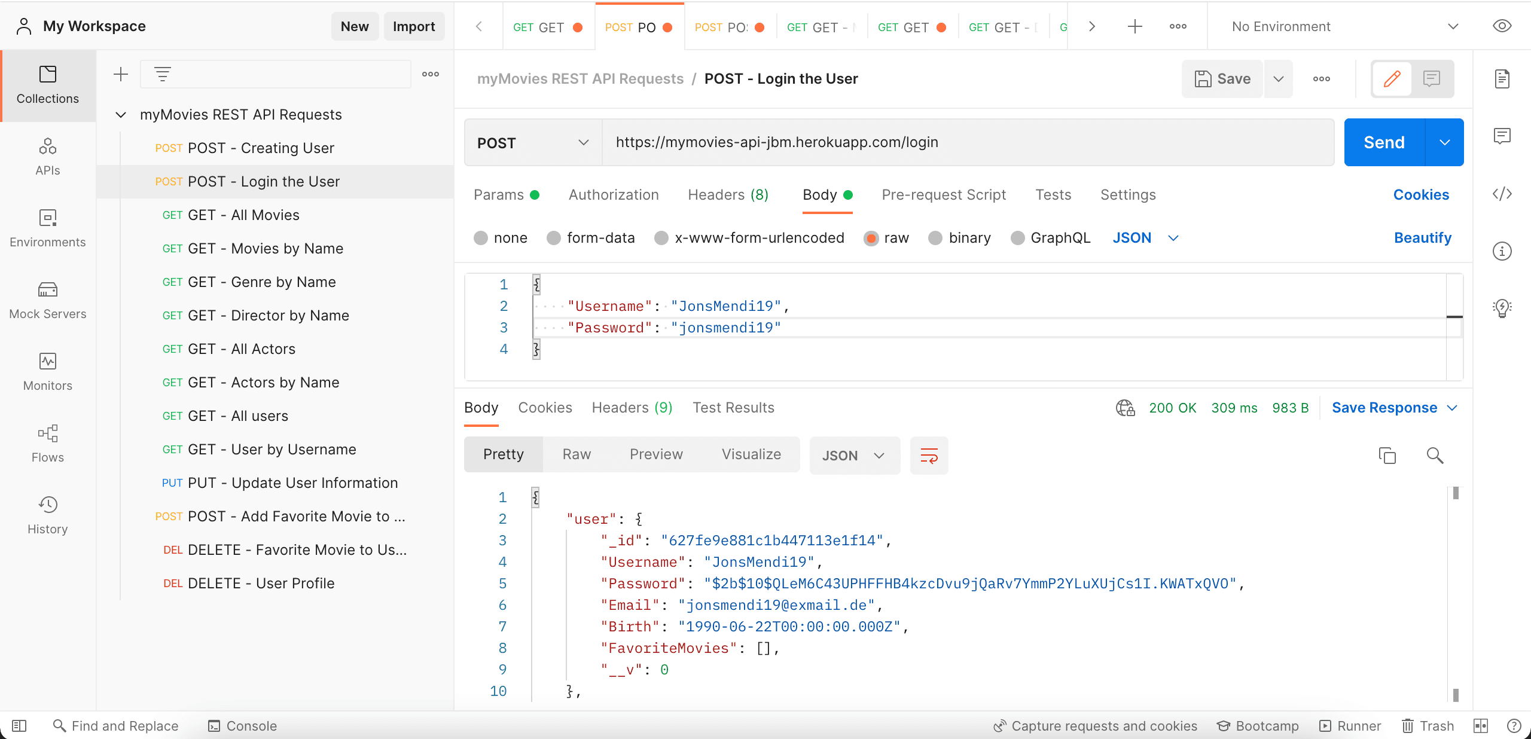Create a new collection with the plus icon
This screenshot has height=739, width=1531.
121,74
